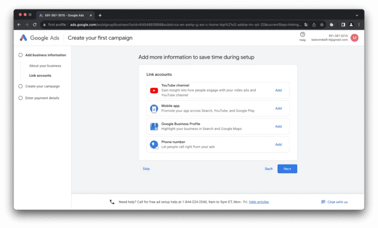This screenshot has width=378, height=228.
Task: Skip linking accounts
Action: [x=146, y=169]
